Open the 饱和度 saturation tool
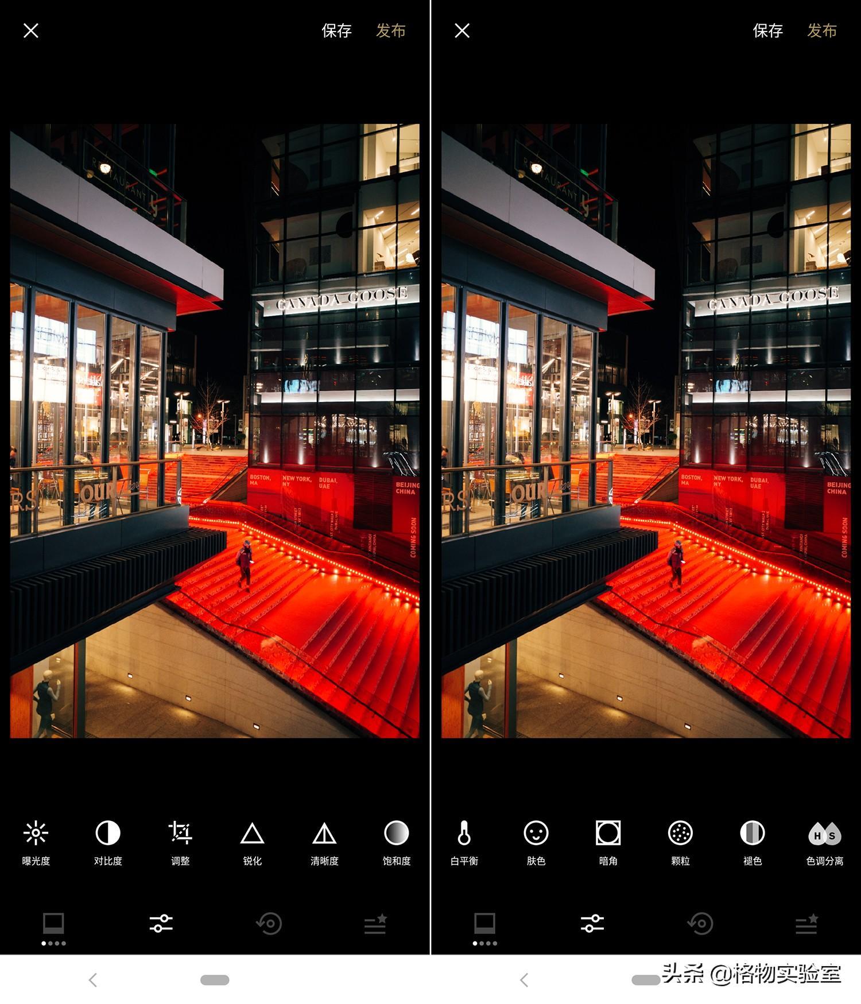861x1004 pixels. tap(397, 842)
